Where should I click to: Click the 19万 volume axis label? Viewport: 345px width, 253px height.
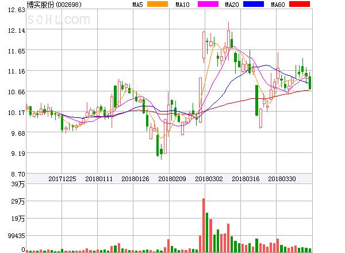point(18,218)
